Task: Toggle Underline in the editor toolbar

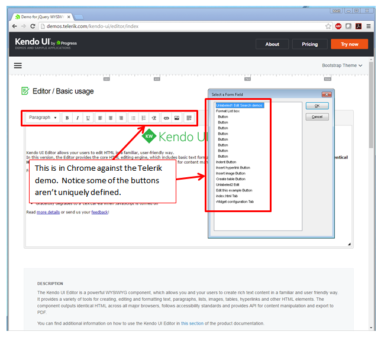Action: tap(88, 118)
